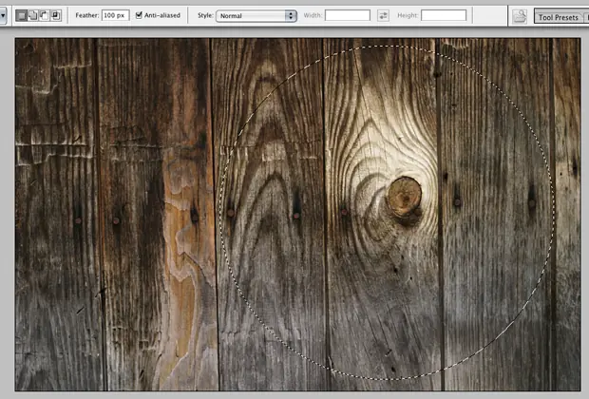Viewport: 589px width, 399px height.
Task: Pick the Subtract from selection icon
Action: click(x=44, y=15)
